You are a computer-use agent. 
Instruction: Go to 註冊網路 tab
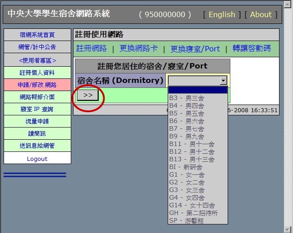coord(92,49)
